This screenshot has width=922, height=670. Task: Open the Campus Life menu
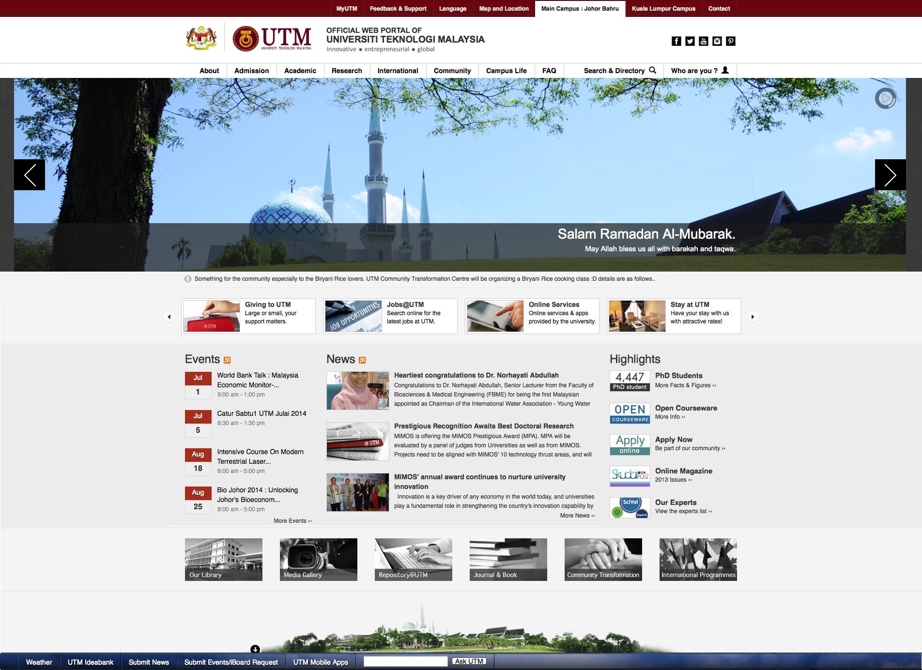click(x=506, y=71)
